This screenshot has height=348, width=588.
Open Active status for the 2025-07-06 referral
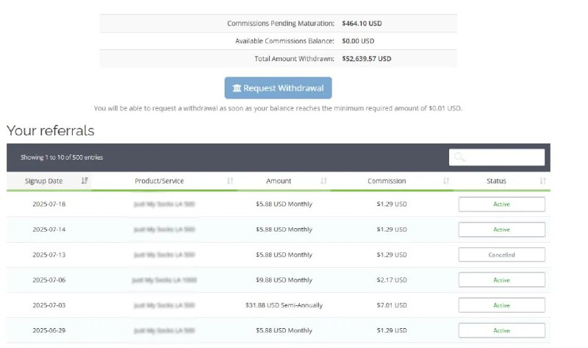[501, 280]
